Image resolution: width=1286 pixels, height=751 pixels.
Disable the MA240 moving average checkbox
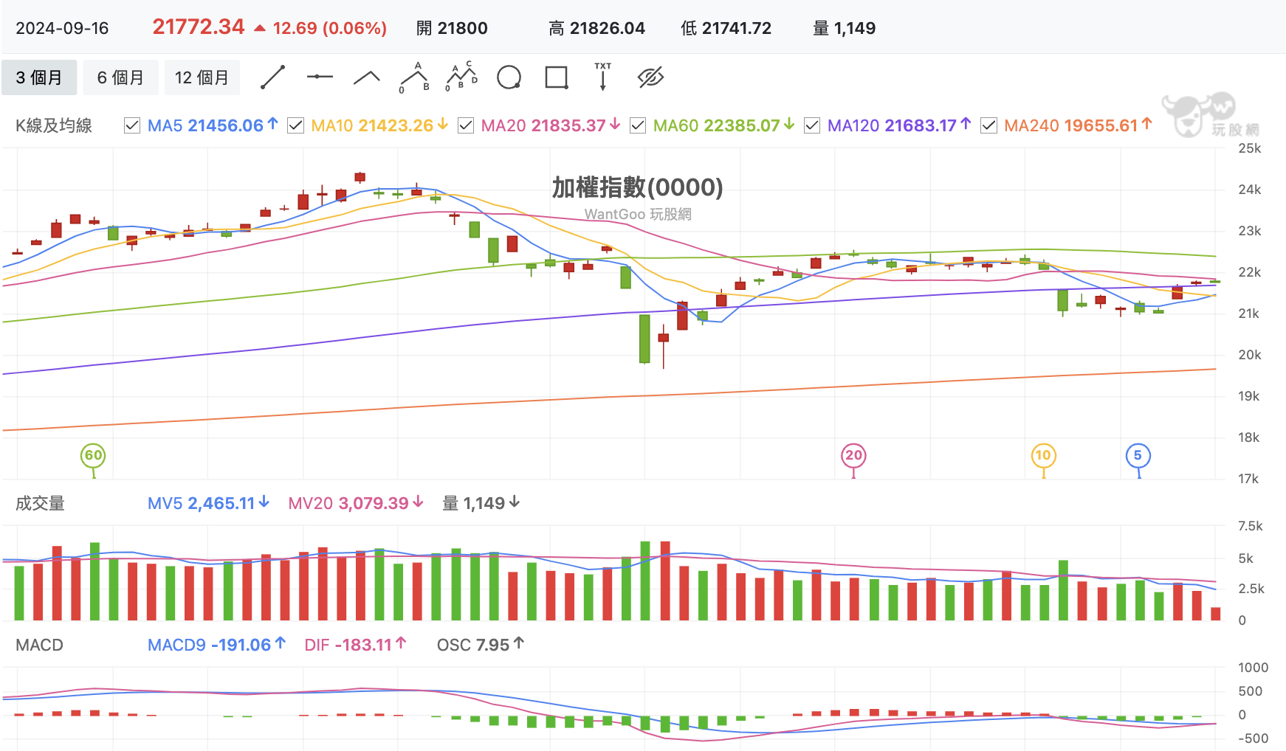[988, 125]
